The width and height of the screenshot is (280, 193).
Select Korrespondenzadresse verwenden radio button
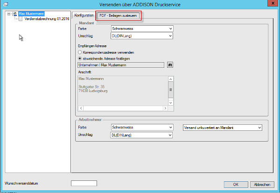point(80,52)
